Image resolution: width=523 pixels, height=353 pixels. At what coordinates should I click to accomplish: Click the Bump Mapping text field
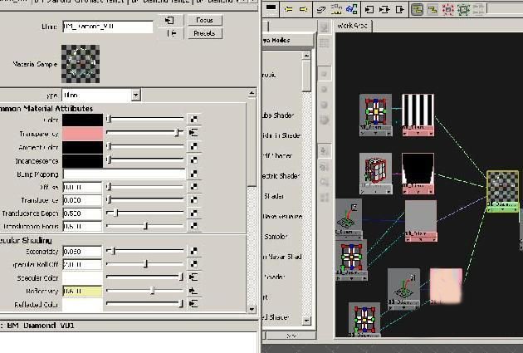(x=124, y=174)
